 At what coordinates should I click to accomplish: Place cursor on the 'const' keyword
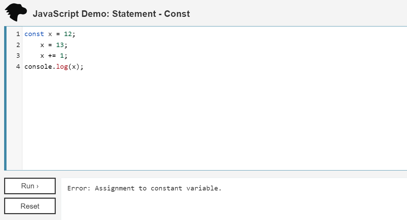(34, 34)
